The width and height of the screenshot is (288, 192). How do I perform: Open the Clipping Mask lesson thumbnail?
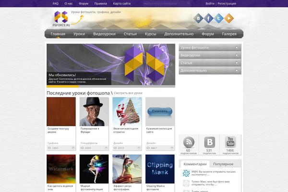point(160,169)
